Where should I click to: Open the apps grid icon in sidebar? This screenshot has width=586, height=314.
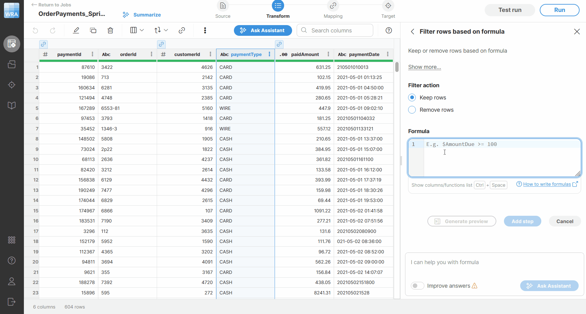pos(12,240)
